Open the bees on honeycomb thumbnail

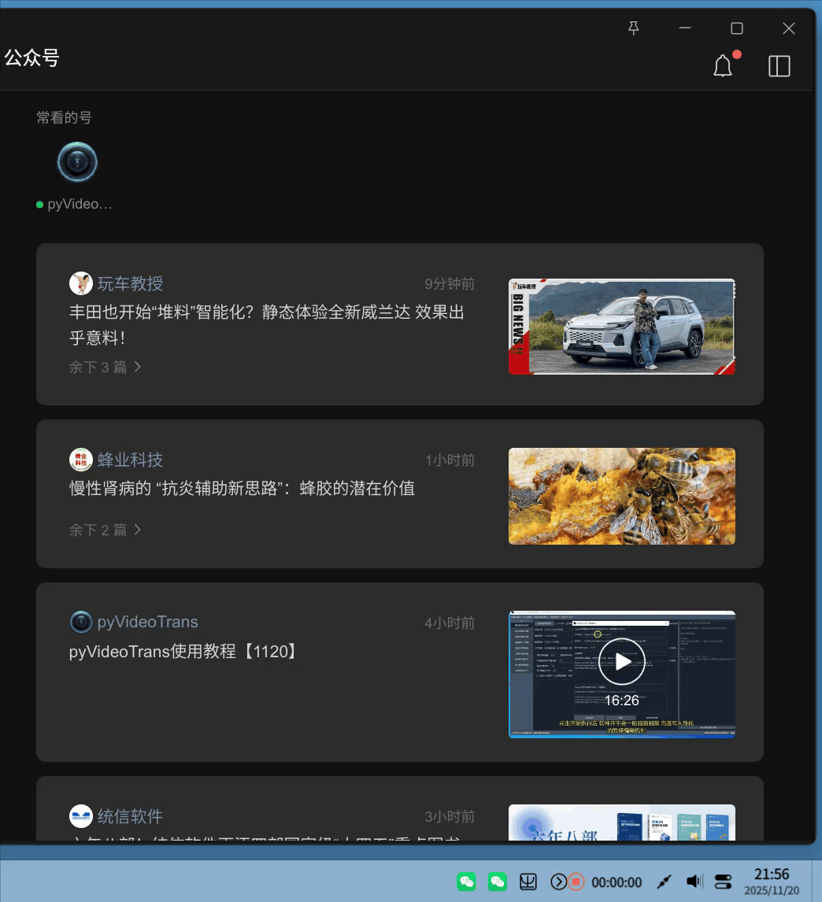[622, 497]
